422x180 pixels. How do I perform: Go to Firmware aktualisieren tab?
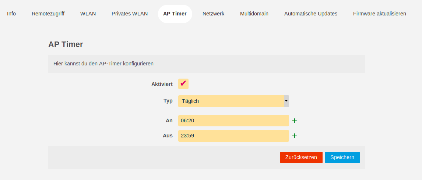(x=380, y=14)
